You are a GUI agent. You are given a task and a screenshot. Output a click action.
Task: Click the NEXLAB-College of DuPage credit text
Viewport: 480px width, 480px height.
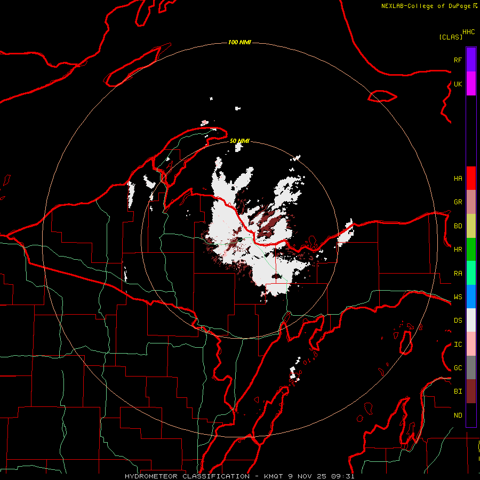(426, 6)
